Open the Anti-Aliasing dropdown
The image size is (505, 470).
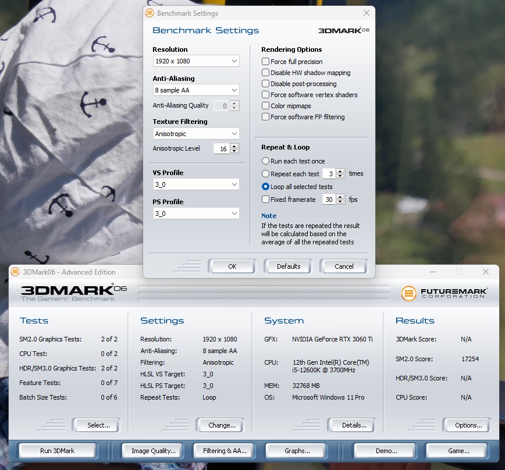[196, 90]
